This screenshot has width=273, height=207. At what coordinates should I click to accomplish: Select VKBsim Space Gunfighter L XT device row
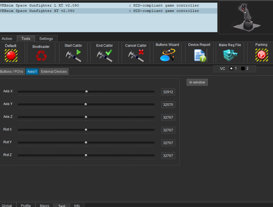pos(108,5)
